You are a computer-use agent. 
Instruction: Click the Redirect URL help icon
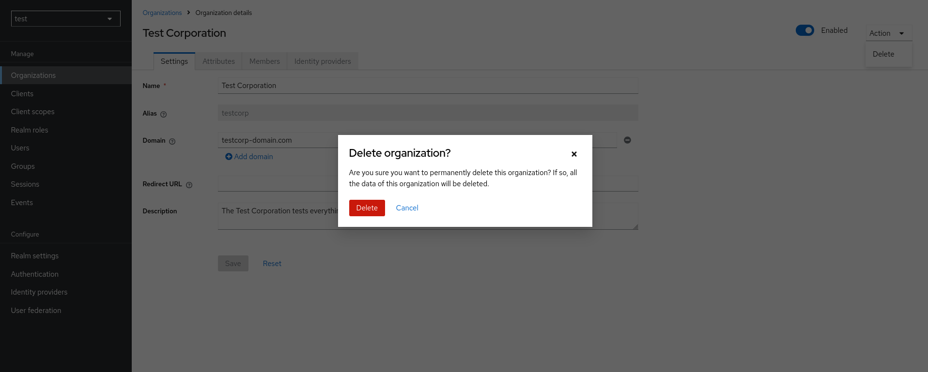click(x=189, y=185)
